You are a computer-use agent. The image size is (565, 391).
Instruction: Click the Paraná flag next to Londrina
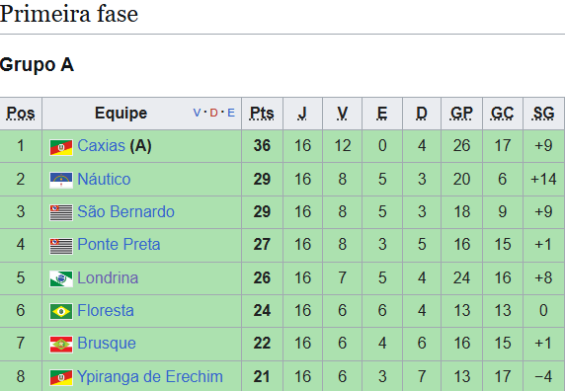point(61,279)
